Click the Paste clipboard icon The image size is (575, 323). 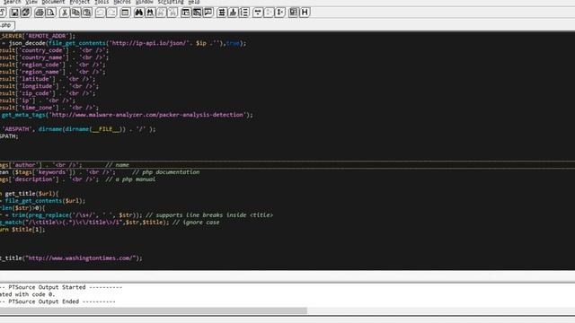pyautogui.click(x=86, y=13)
